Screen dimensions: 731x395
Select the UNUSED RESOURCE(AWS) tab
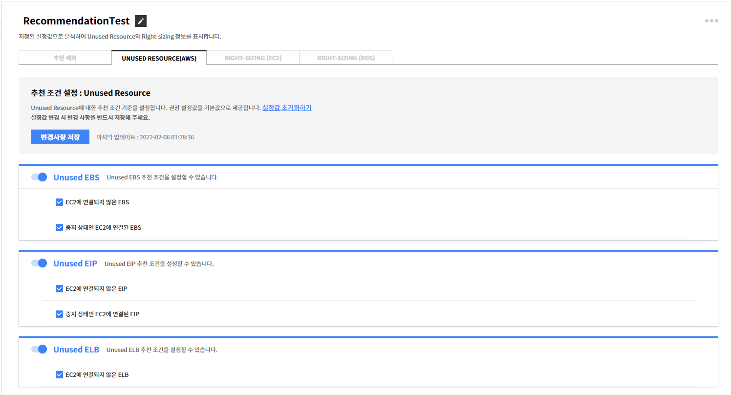coord(159,58)
